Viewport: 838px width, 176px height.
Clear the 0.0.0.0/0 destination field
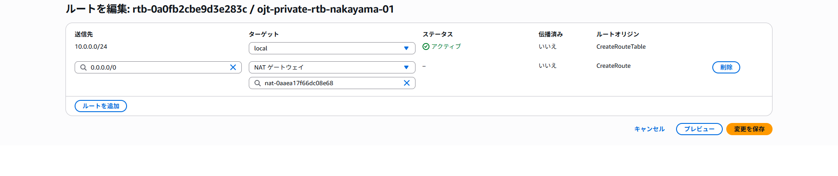[x=233, y=67]
